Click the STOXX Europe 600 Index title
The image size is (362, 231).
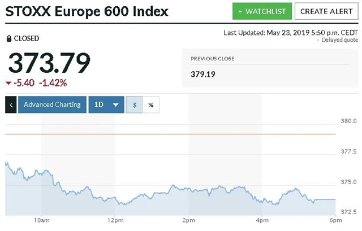point(87,11)
